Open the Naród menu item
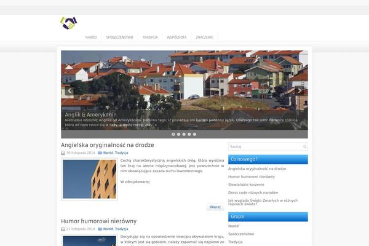This screenshot has width=369, height=246. (x=91, y=37)
